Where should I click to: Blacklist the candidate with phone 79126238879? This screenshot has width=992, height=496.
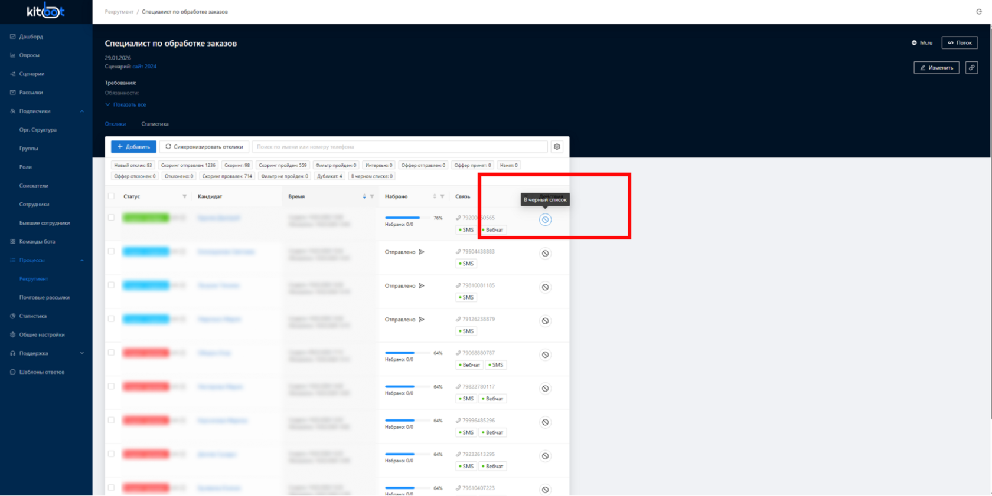click(545, 321)
